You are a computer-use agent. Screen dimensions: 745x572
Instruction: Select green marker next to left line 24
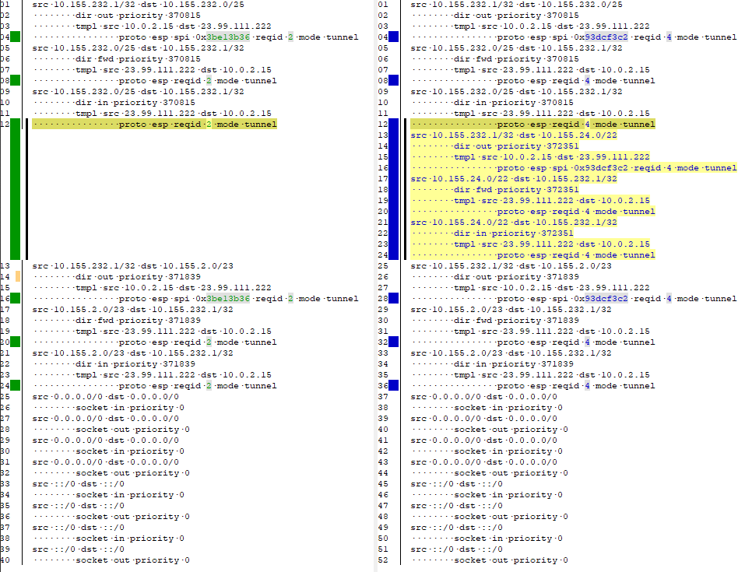point(16,385)
